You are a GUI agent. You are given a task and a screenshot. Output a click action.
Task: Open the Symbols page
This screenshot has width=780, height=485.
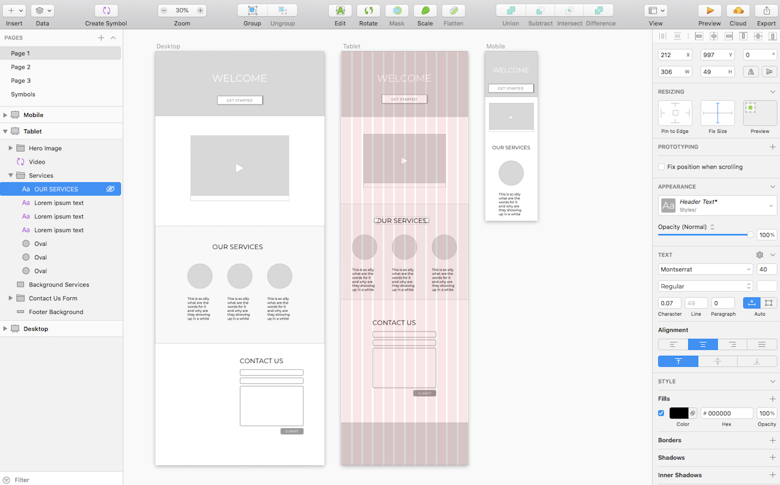[23, 94]
